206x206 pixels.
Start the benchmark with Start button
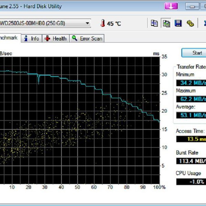[x=194, y=53]
